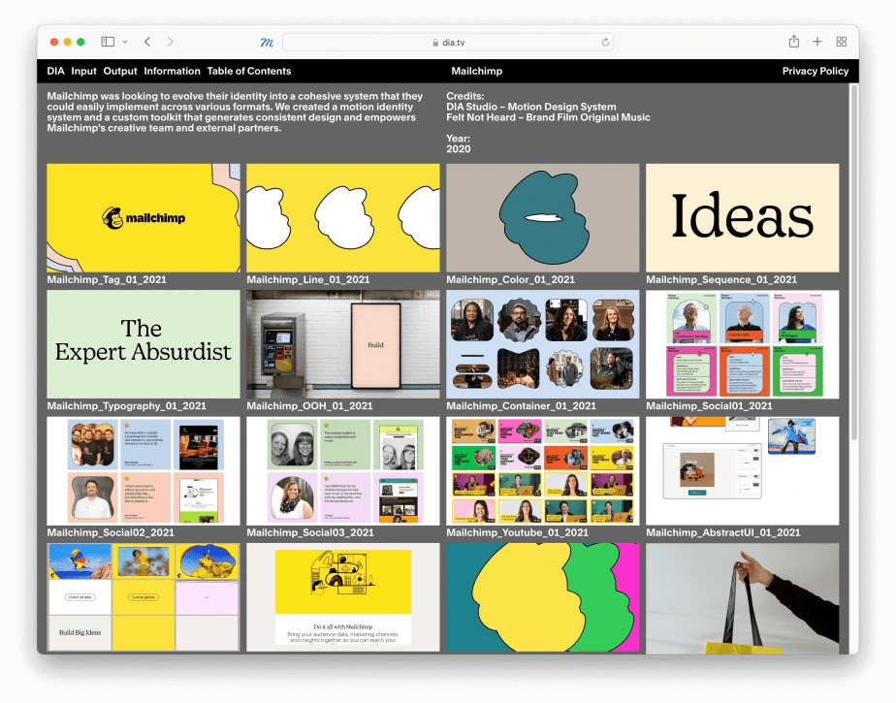Open the yellow green magenta blob thumbnail
Image resolution: width=896 pixels, height=703 pixels.
[543, 597]
